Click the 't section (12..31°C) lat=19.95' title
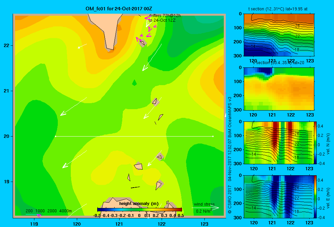The width and height of the screenshot is (334, 227). (278, 9)
